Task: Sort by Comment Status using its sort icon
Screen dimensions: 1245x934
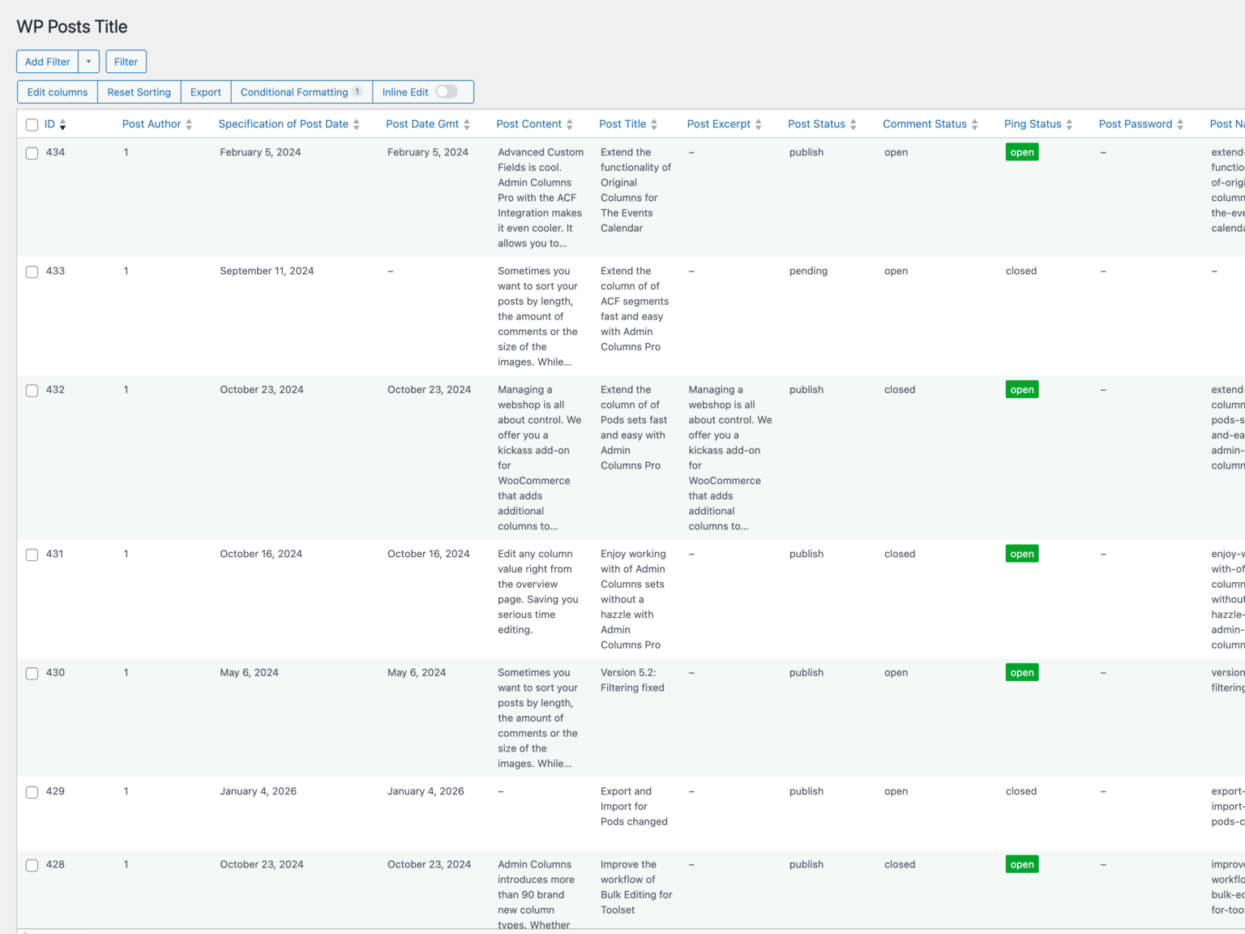Action: tap(974, 124)
